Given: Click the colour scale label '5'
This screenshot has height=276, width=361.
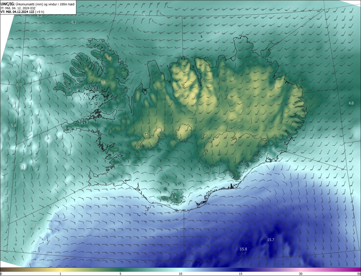Looking at the screenshot, I should tap(120, 274).
